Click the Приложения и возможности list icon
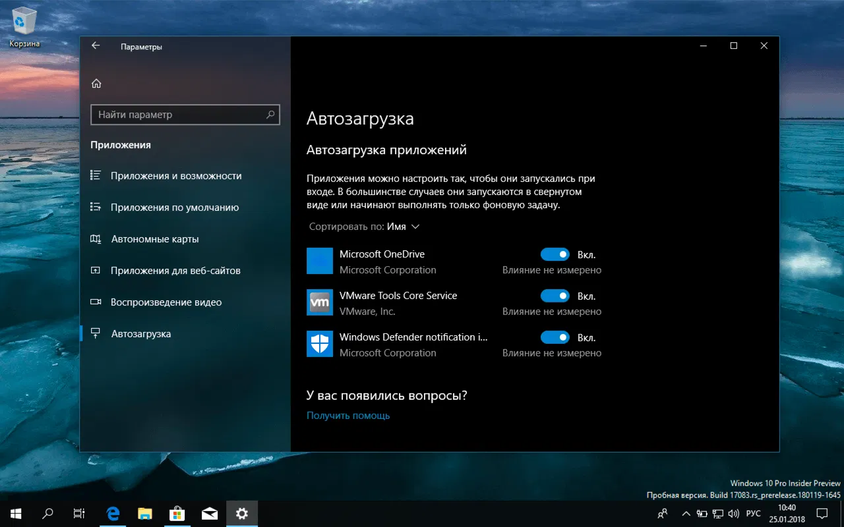This screenshot has height=527, width=844. pyautogui.click(x=96, y=176)
